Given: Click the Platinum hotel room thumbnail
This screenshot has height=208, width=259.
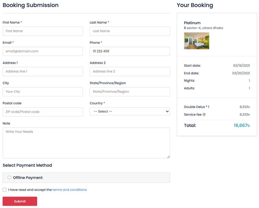Looking at the screenshot, I should coord(197,41).
